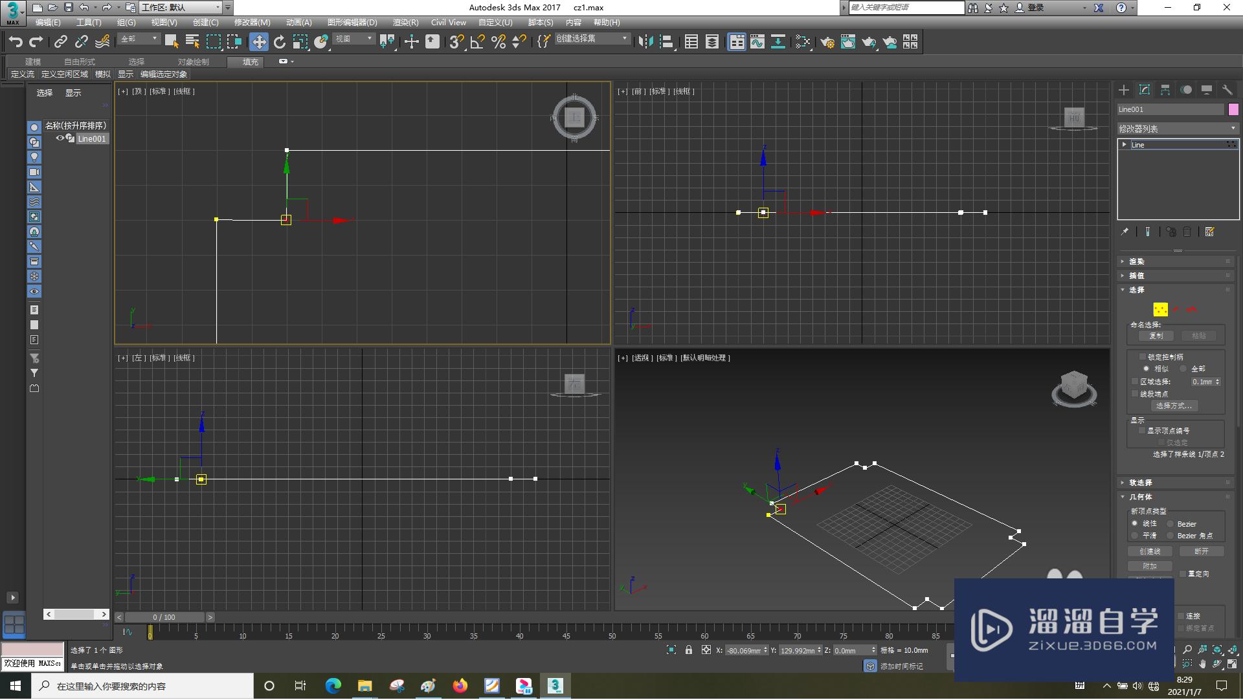Enable the 锁定控制柄 checkbox
The height and width of the screenshot is (700, 1243).
coord(1143,356)
